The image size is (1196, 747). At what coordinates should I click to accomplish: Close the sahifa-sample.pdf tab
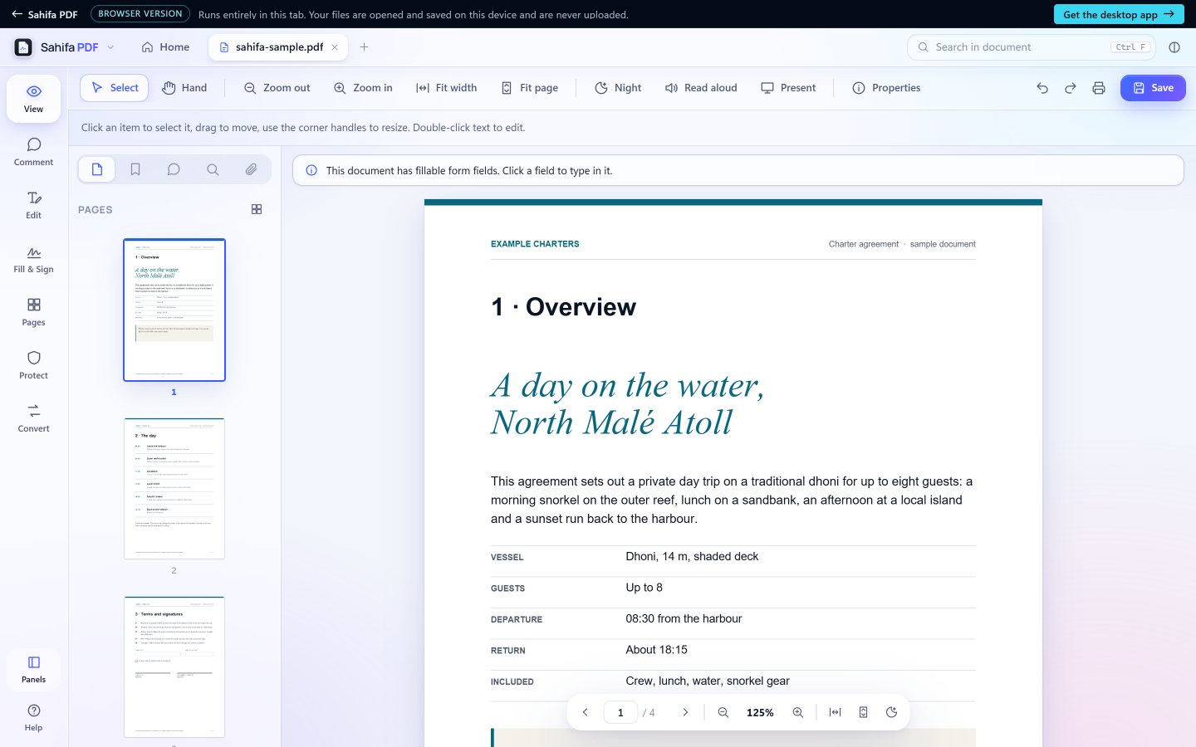click(x=335, y=47)
